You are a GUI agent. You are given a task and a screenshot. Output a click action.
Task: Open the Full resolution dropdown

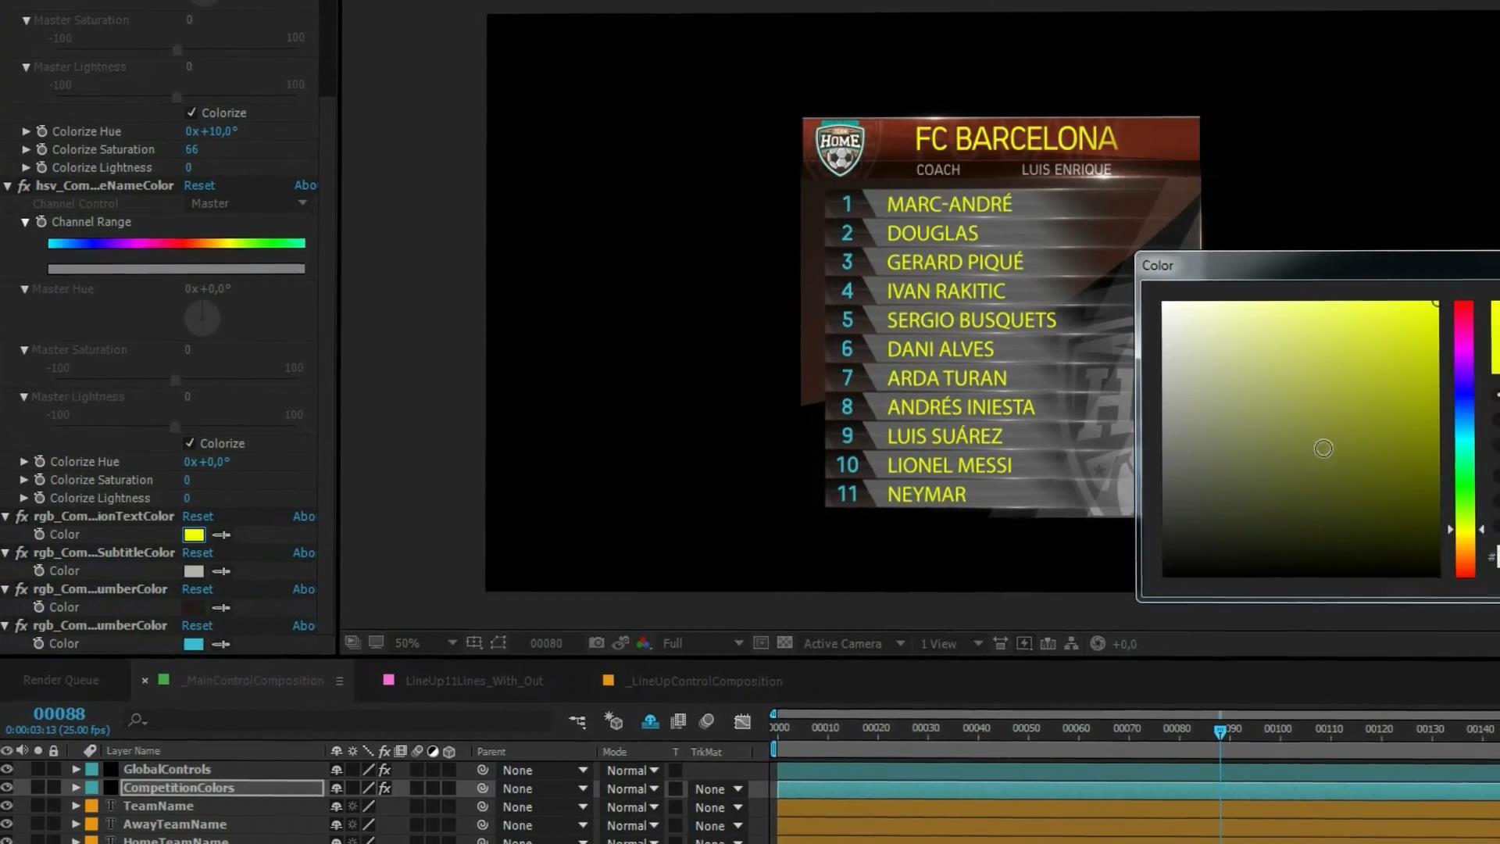click(x=702, y=643)
